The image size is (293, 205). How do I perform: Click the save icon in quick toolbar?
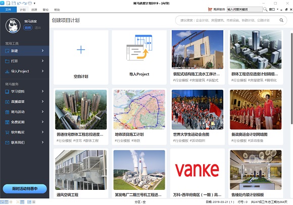point(14,3)
